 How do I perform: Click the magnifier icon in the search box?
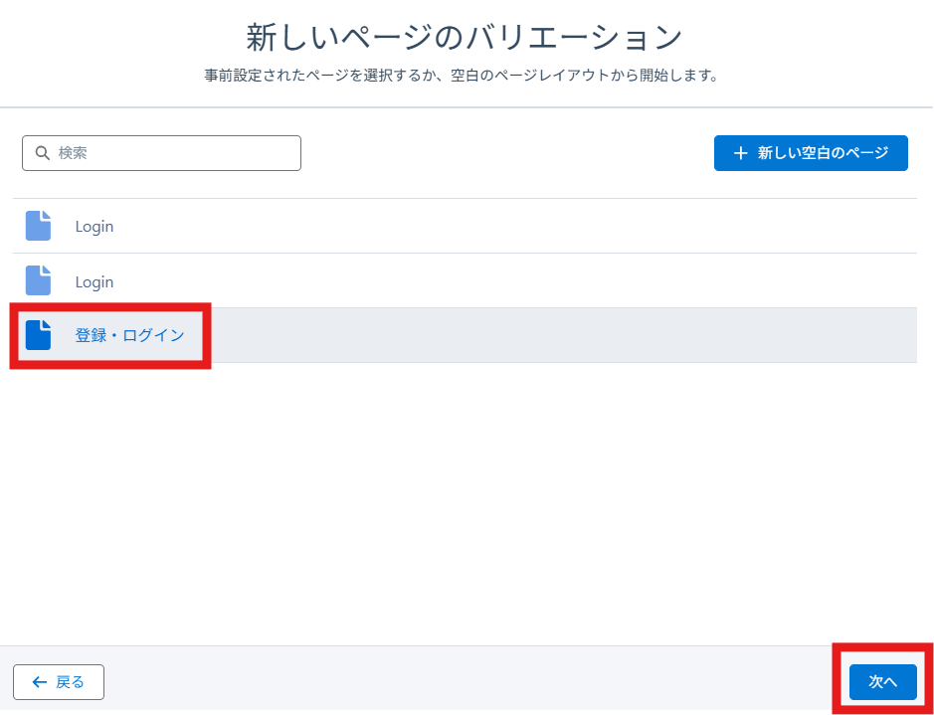(42, 153)
